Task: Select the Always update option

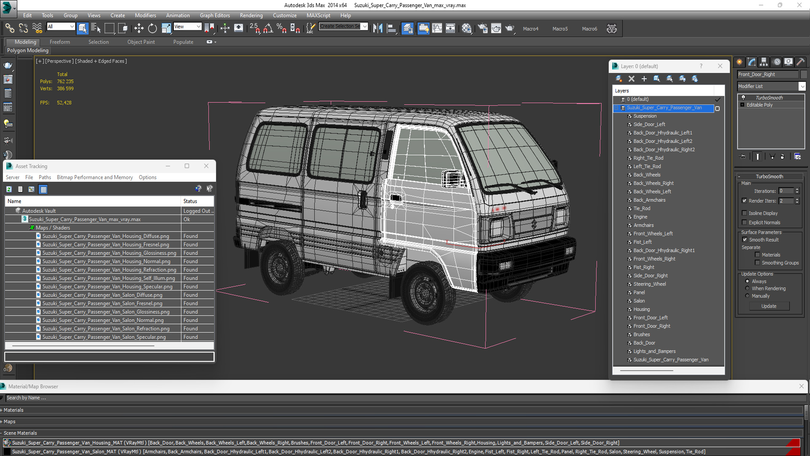Action: click(748, 281)
